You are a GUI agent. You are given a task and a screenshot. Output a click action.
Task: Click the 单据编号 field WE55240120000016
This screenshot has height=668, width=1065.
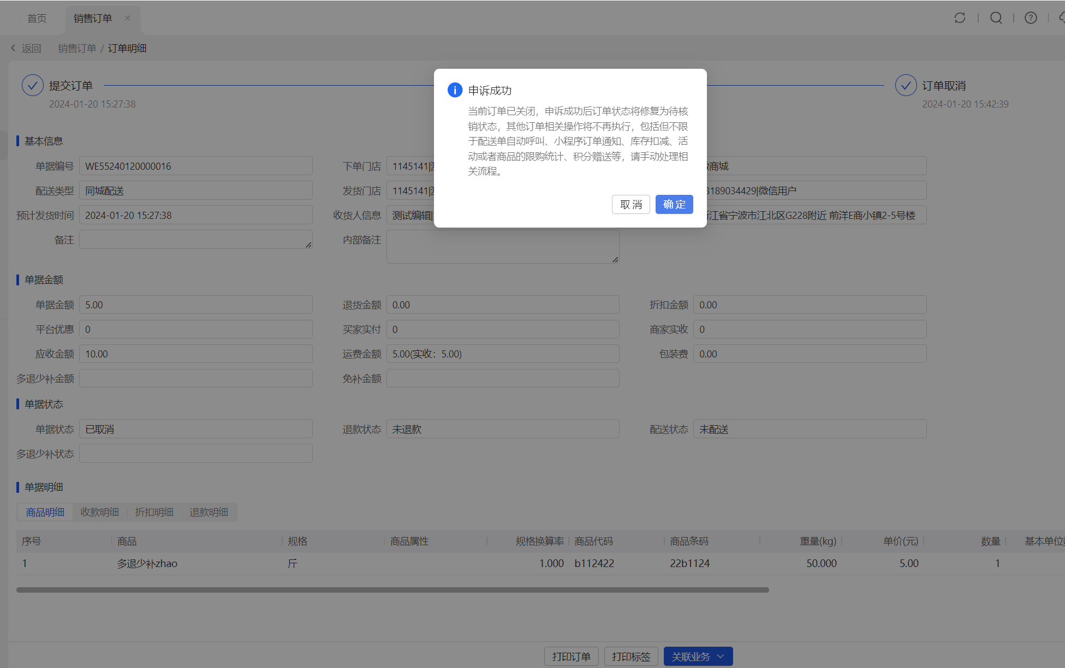[x=196, y=166]
